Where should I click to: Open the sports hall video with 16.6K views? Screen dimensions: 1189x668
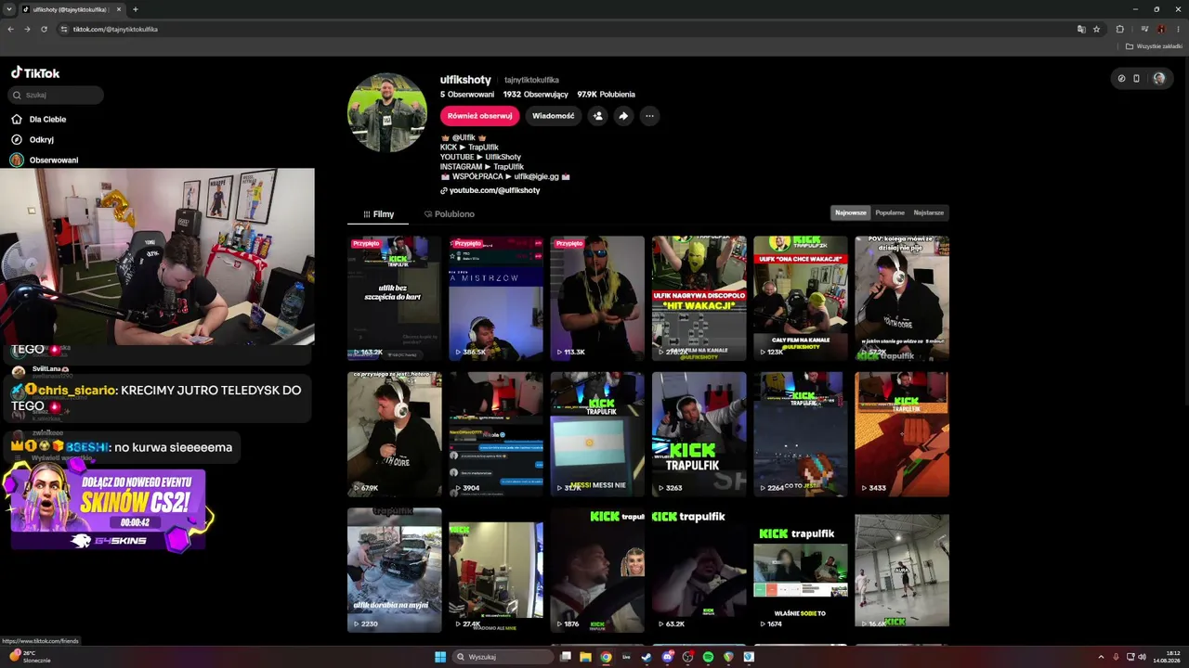point(902,571)
